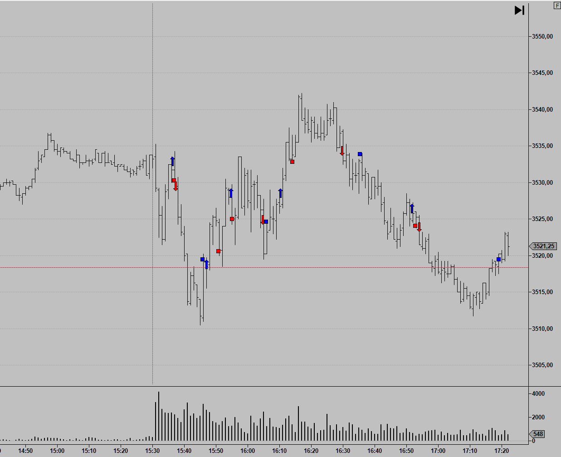Click the jump-to-latest-bar icon
This screenshot has width=561, height=457.
tap(519, 10)
